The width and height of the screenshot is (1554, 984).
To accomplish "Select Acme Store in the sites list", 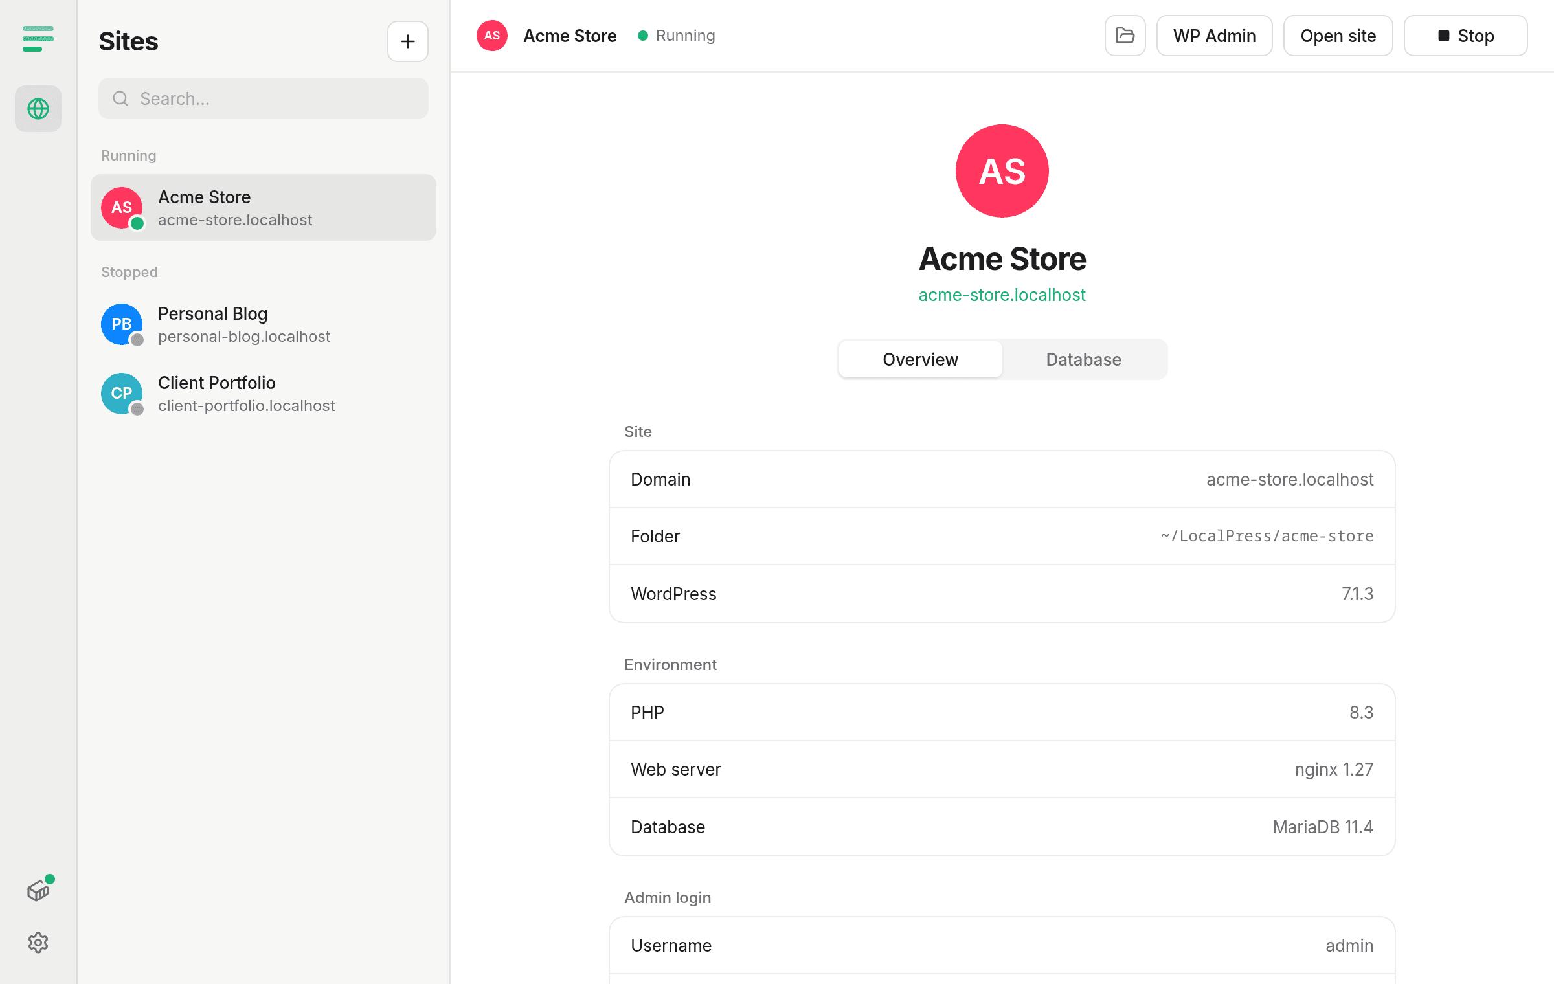I will [x=264, y=208].
